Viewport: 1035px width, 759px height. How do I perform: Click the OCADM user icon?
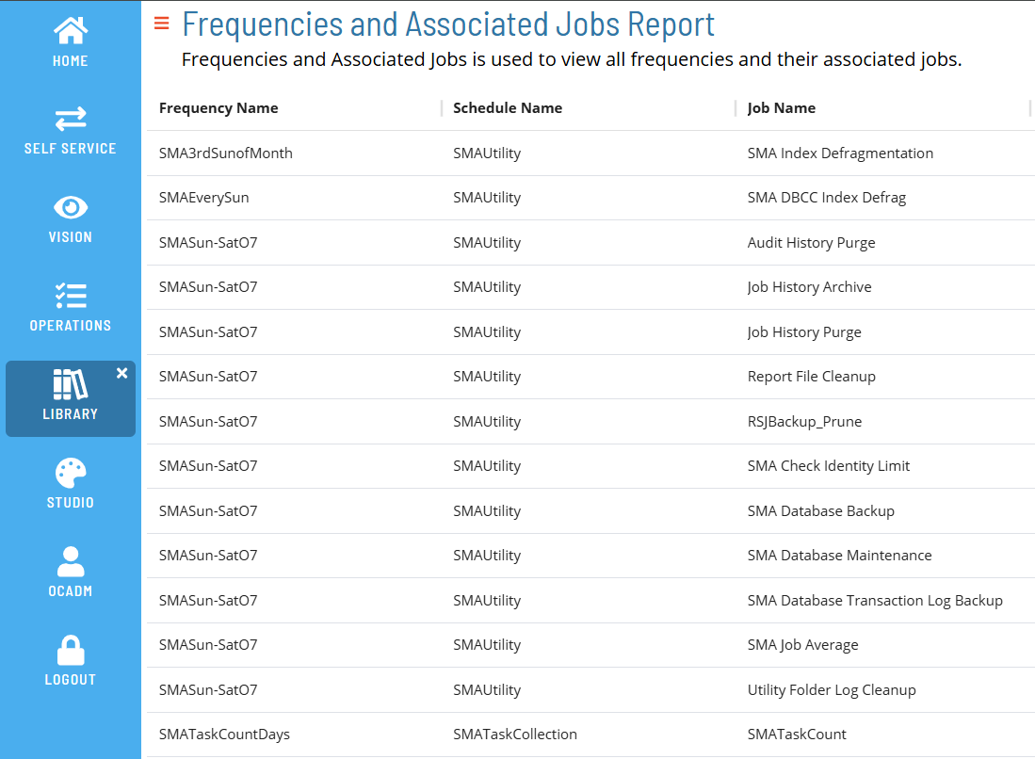tap(71, 561)
